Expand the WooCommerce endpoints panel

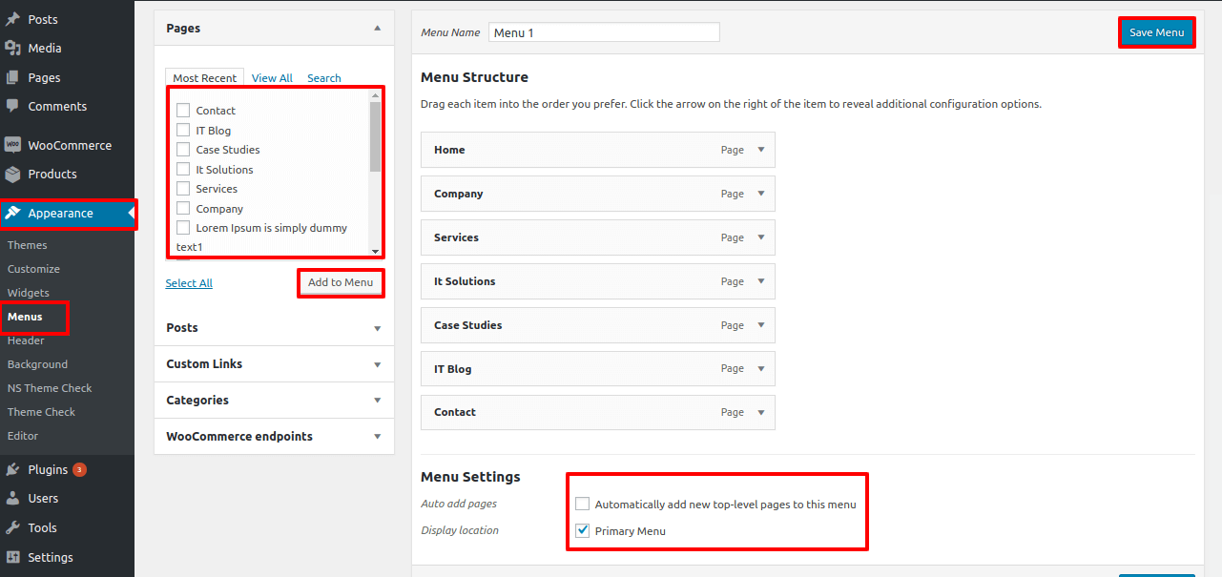[377, 437]
